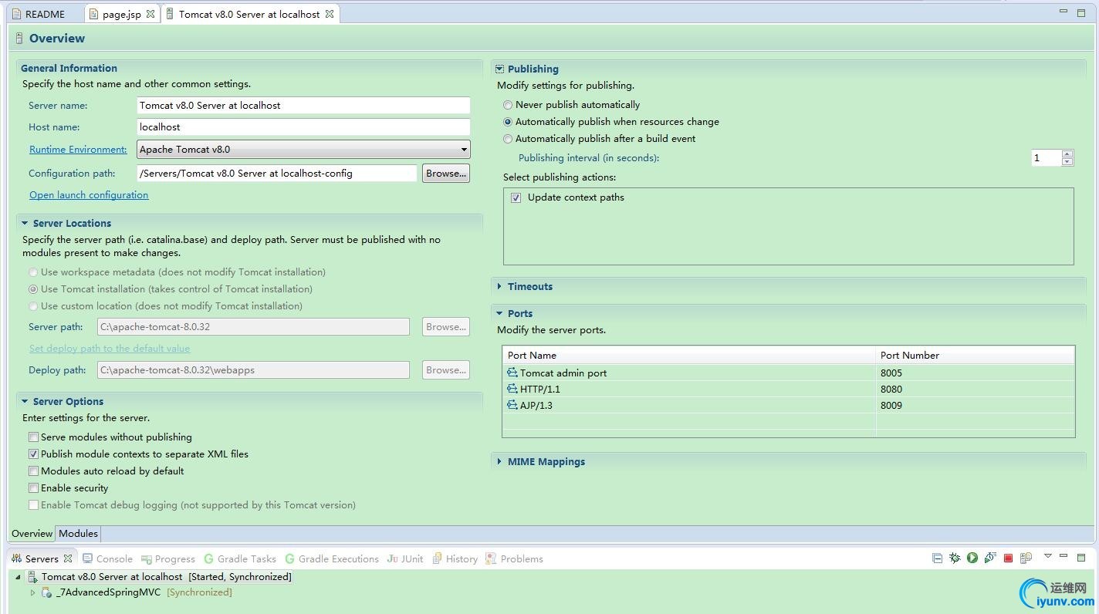1099x614 pixels.
Task: Click the Gradle Executions tab icon
Action: click(x=289, y=558)
